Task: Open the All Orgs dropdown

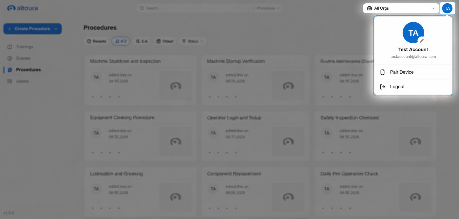Action: coord(401,8)
